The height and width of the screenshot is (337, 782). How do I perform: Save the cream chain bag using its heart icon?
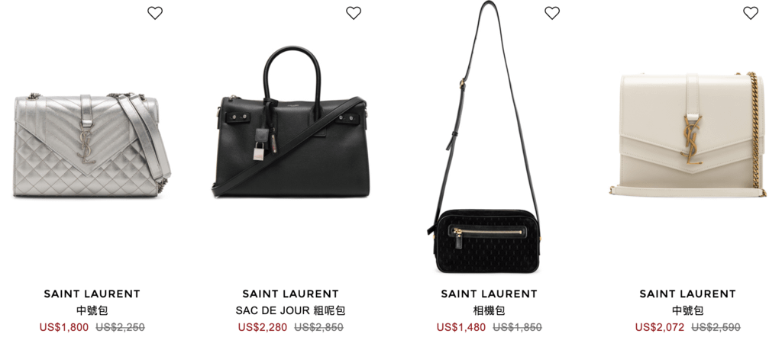(751, 13)
